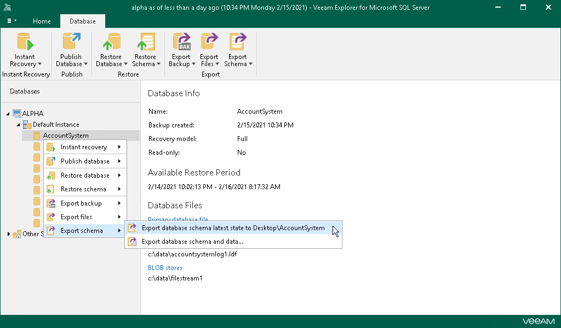561x328 pixels.
Task: Maximize the Veeam Explorer window
Action: click(x=523, y=7)
